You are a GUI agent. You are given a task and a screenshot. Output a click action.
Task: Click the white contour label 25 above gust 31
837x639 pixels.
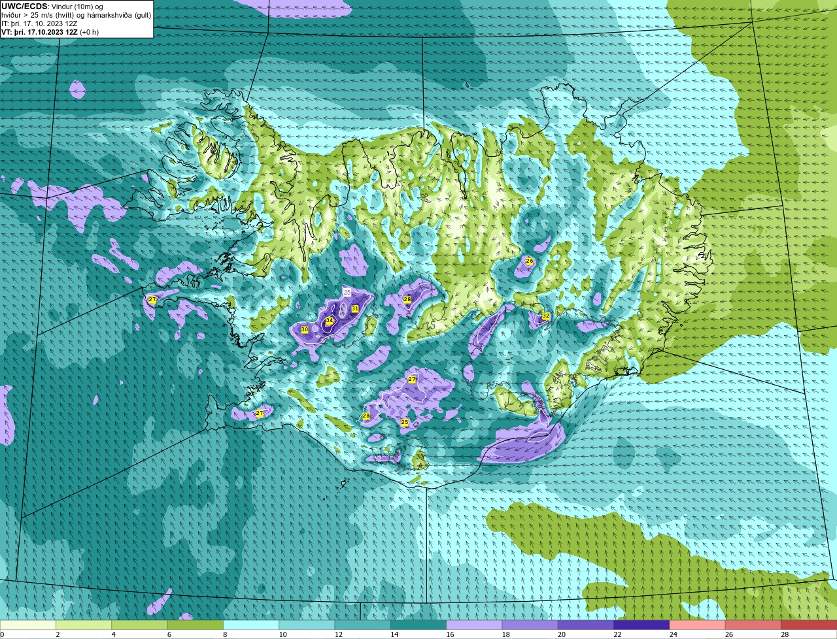(347, 292)
